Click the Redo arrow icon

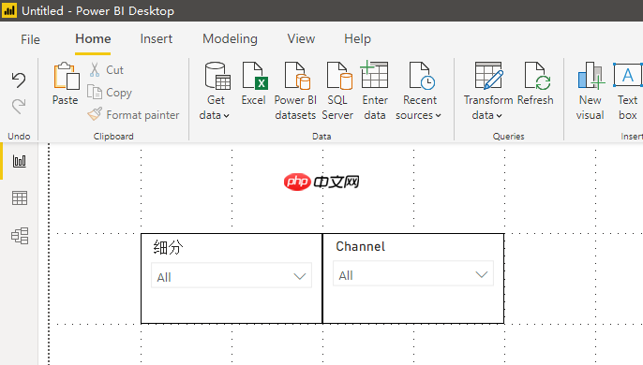[19, 106]
